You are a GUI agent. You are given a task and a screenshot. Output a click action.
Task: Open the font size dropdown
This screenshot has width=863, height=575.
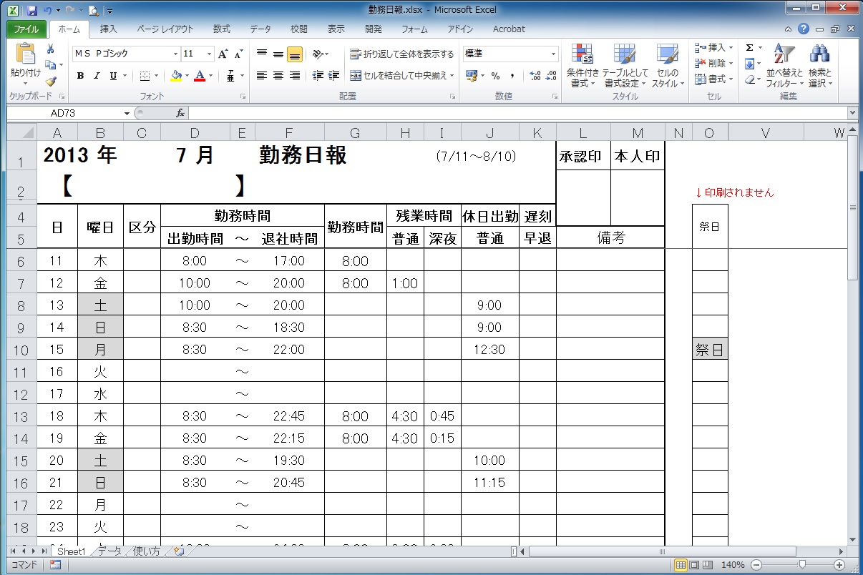209,54
